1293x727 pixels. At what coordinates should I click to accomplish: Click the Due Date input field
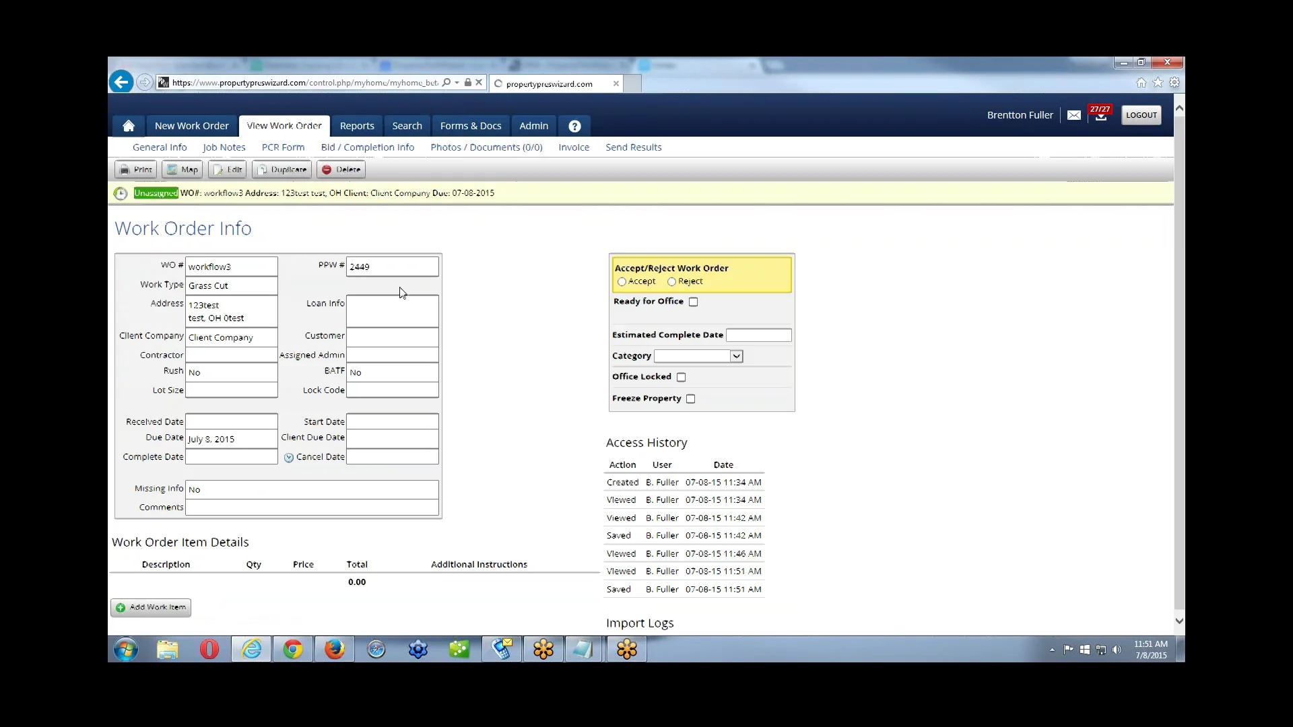231,438
